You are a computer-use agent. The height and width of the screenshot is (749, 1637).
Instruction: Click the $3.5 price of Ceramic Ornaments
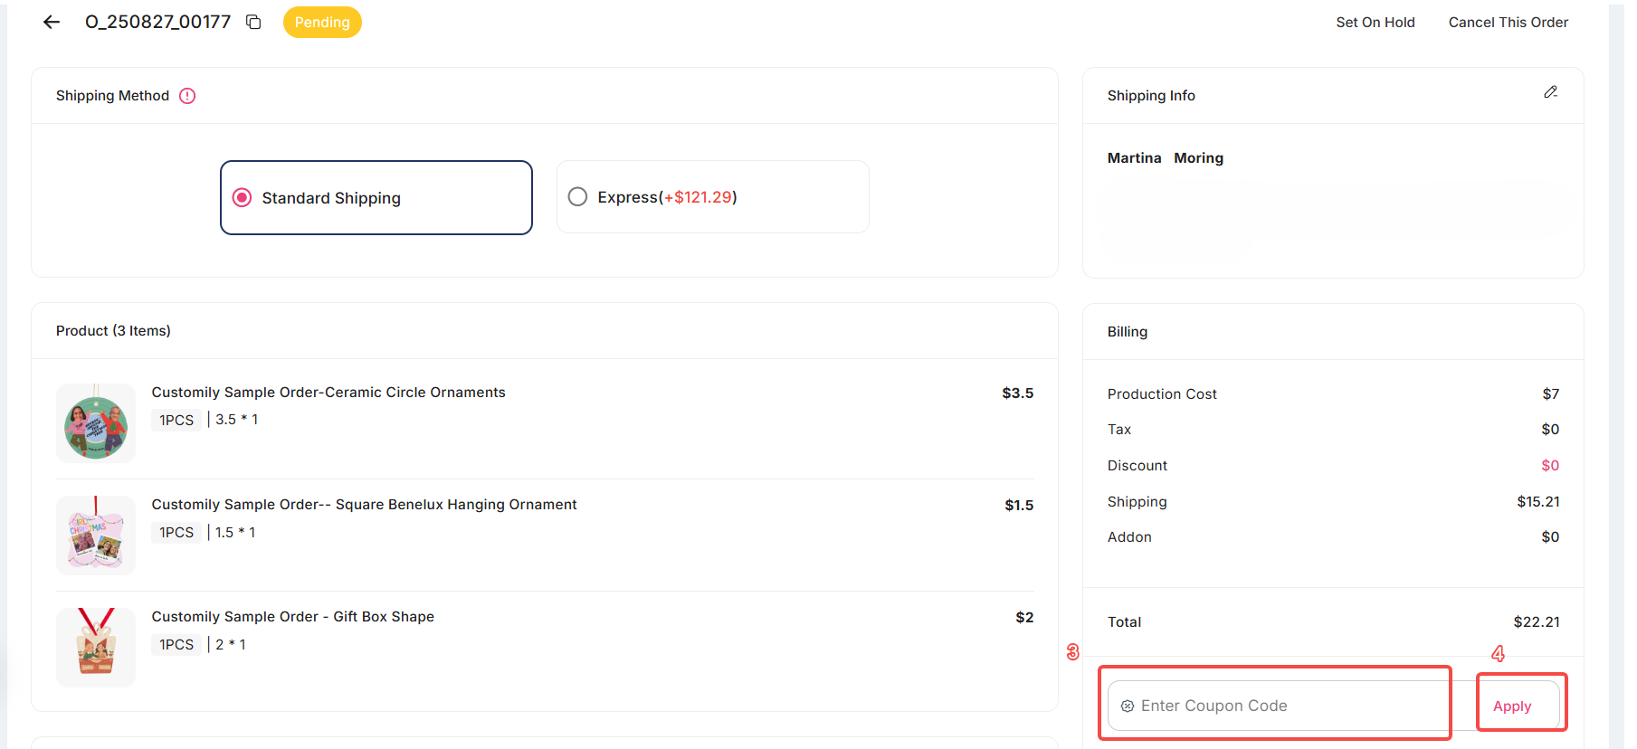[1018, 393]
